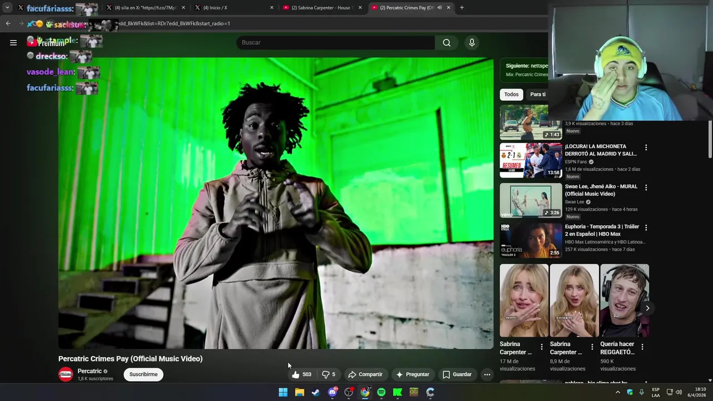The image size is (713, 401).
Task: Open Windows Security from the tray
Action: pos(630,392)
